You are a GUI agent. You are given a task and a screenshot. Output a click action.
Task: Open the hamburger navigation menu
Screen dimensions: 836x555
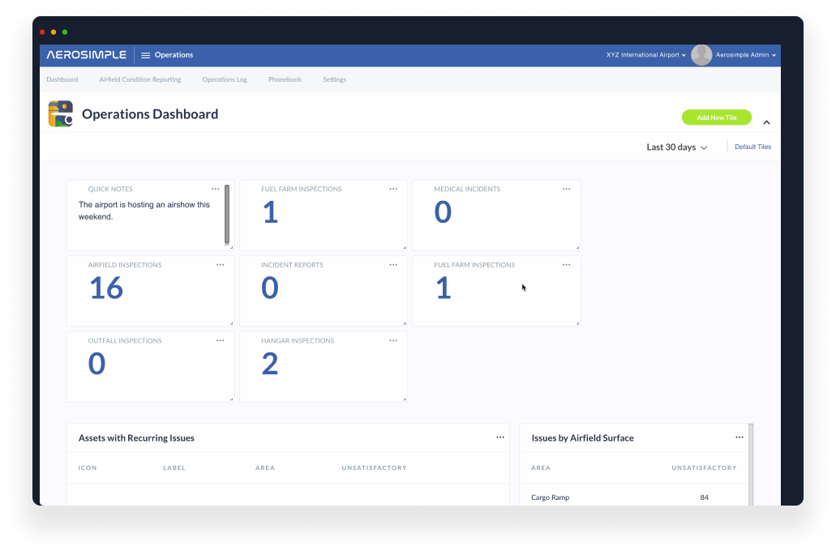[x=144, y=54]
